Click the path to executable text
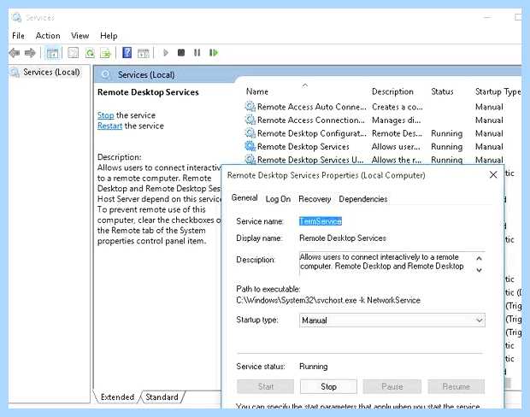The image size is (530, 417). [328, 300]
